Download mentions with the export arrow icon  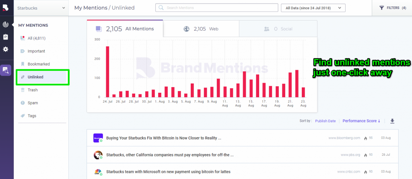coord(392,121)
